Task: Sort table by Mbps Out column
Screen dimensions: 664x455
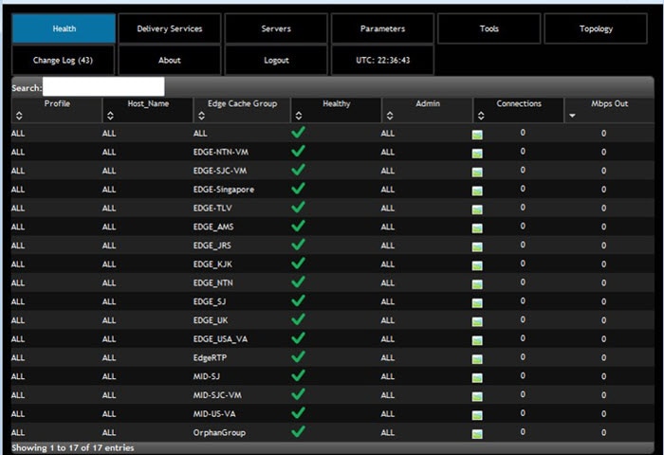Action: click(x=609, y=110)
